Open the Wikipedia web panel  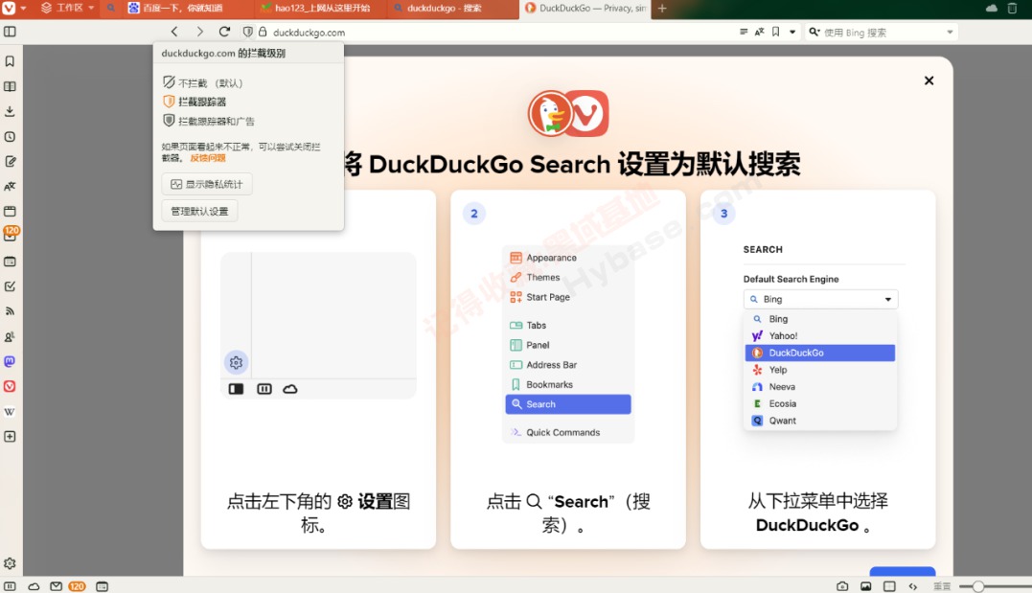[x=10, y=411]
